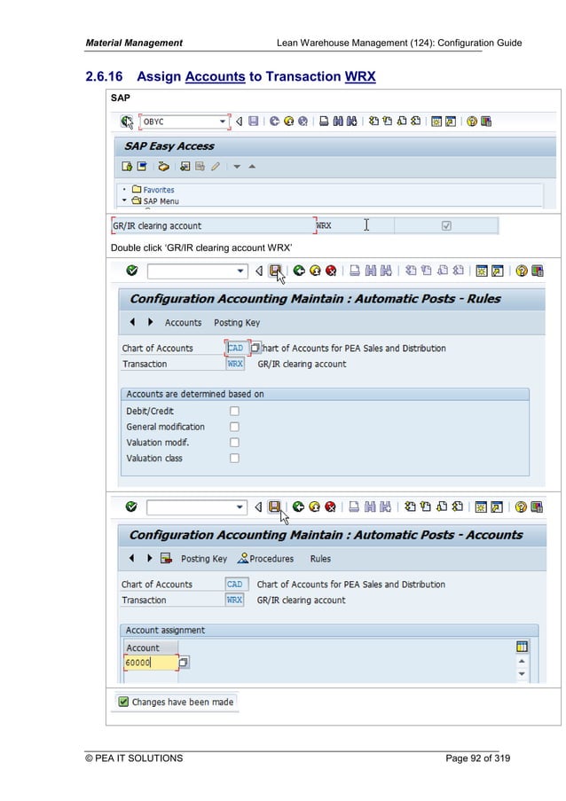Click previous arrow beside Accounts on Rules screen

[x=132, y=322]
